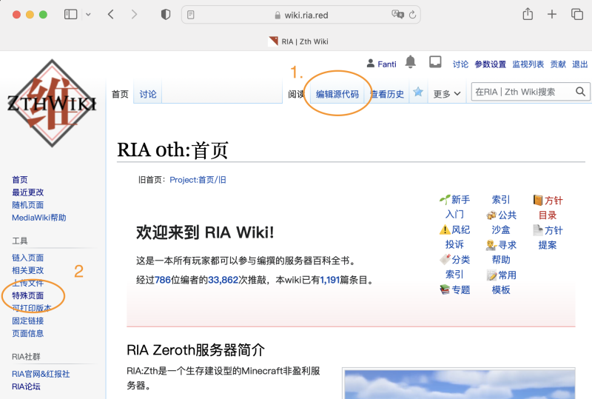Click the 在RIA | Zth Wiki搜索 field
This screenshot has width=592, height=399.
(x=523, y=92)
